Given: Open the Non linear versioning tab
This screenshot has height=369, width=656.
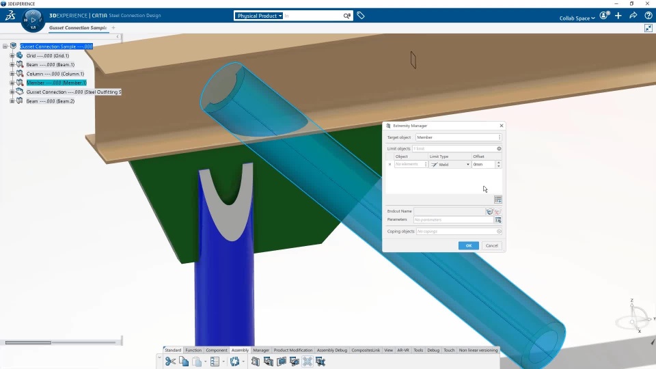Looking at the screenshot, I should (478, 350).
